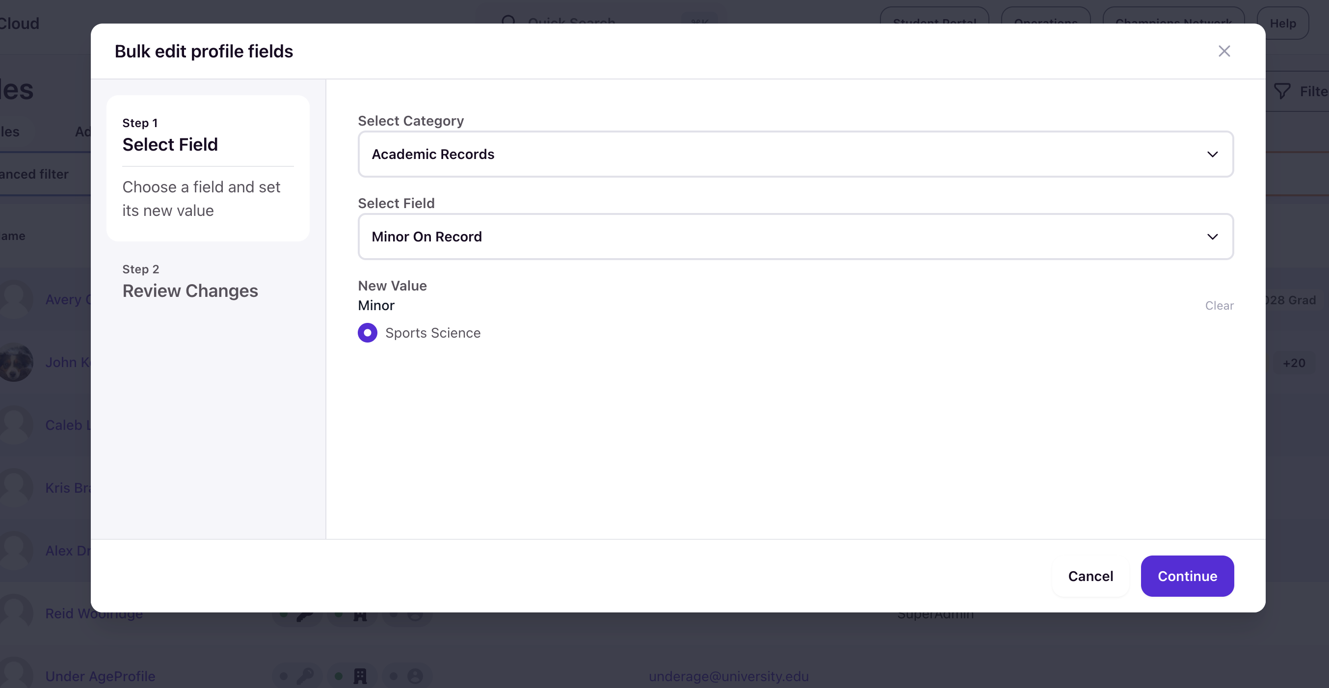This screenshot has width=1329, height=688.
Task: Open the Alex profile link
Action: pos(68,551)
